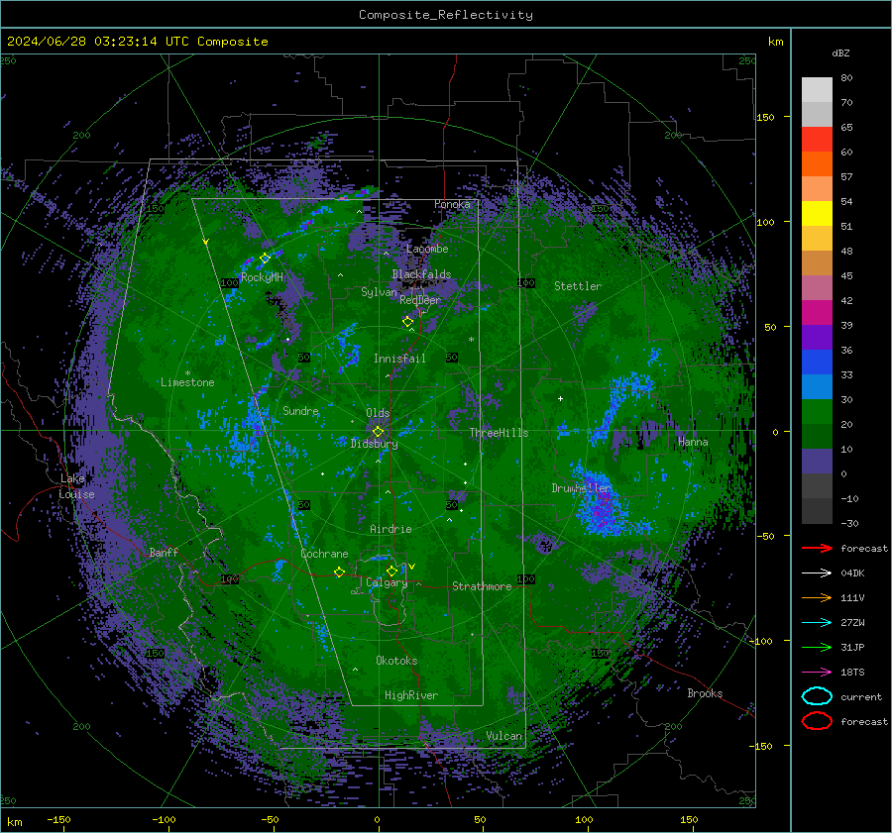Click the RedDeer label
Viewport: 892px width, 833px height.
[x=420, y=300]
